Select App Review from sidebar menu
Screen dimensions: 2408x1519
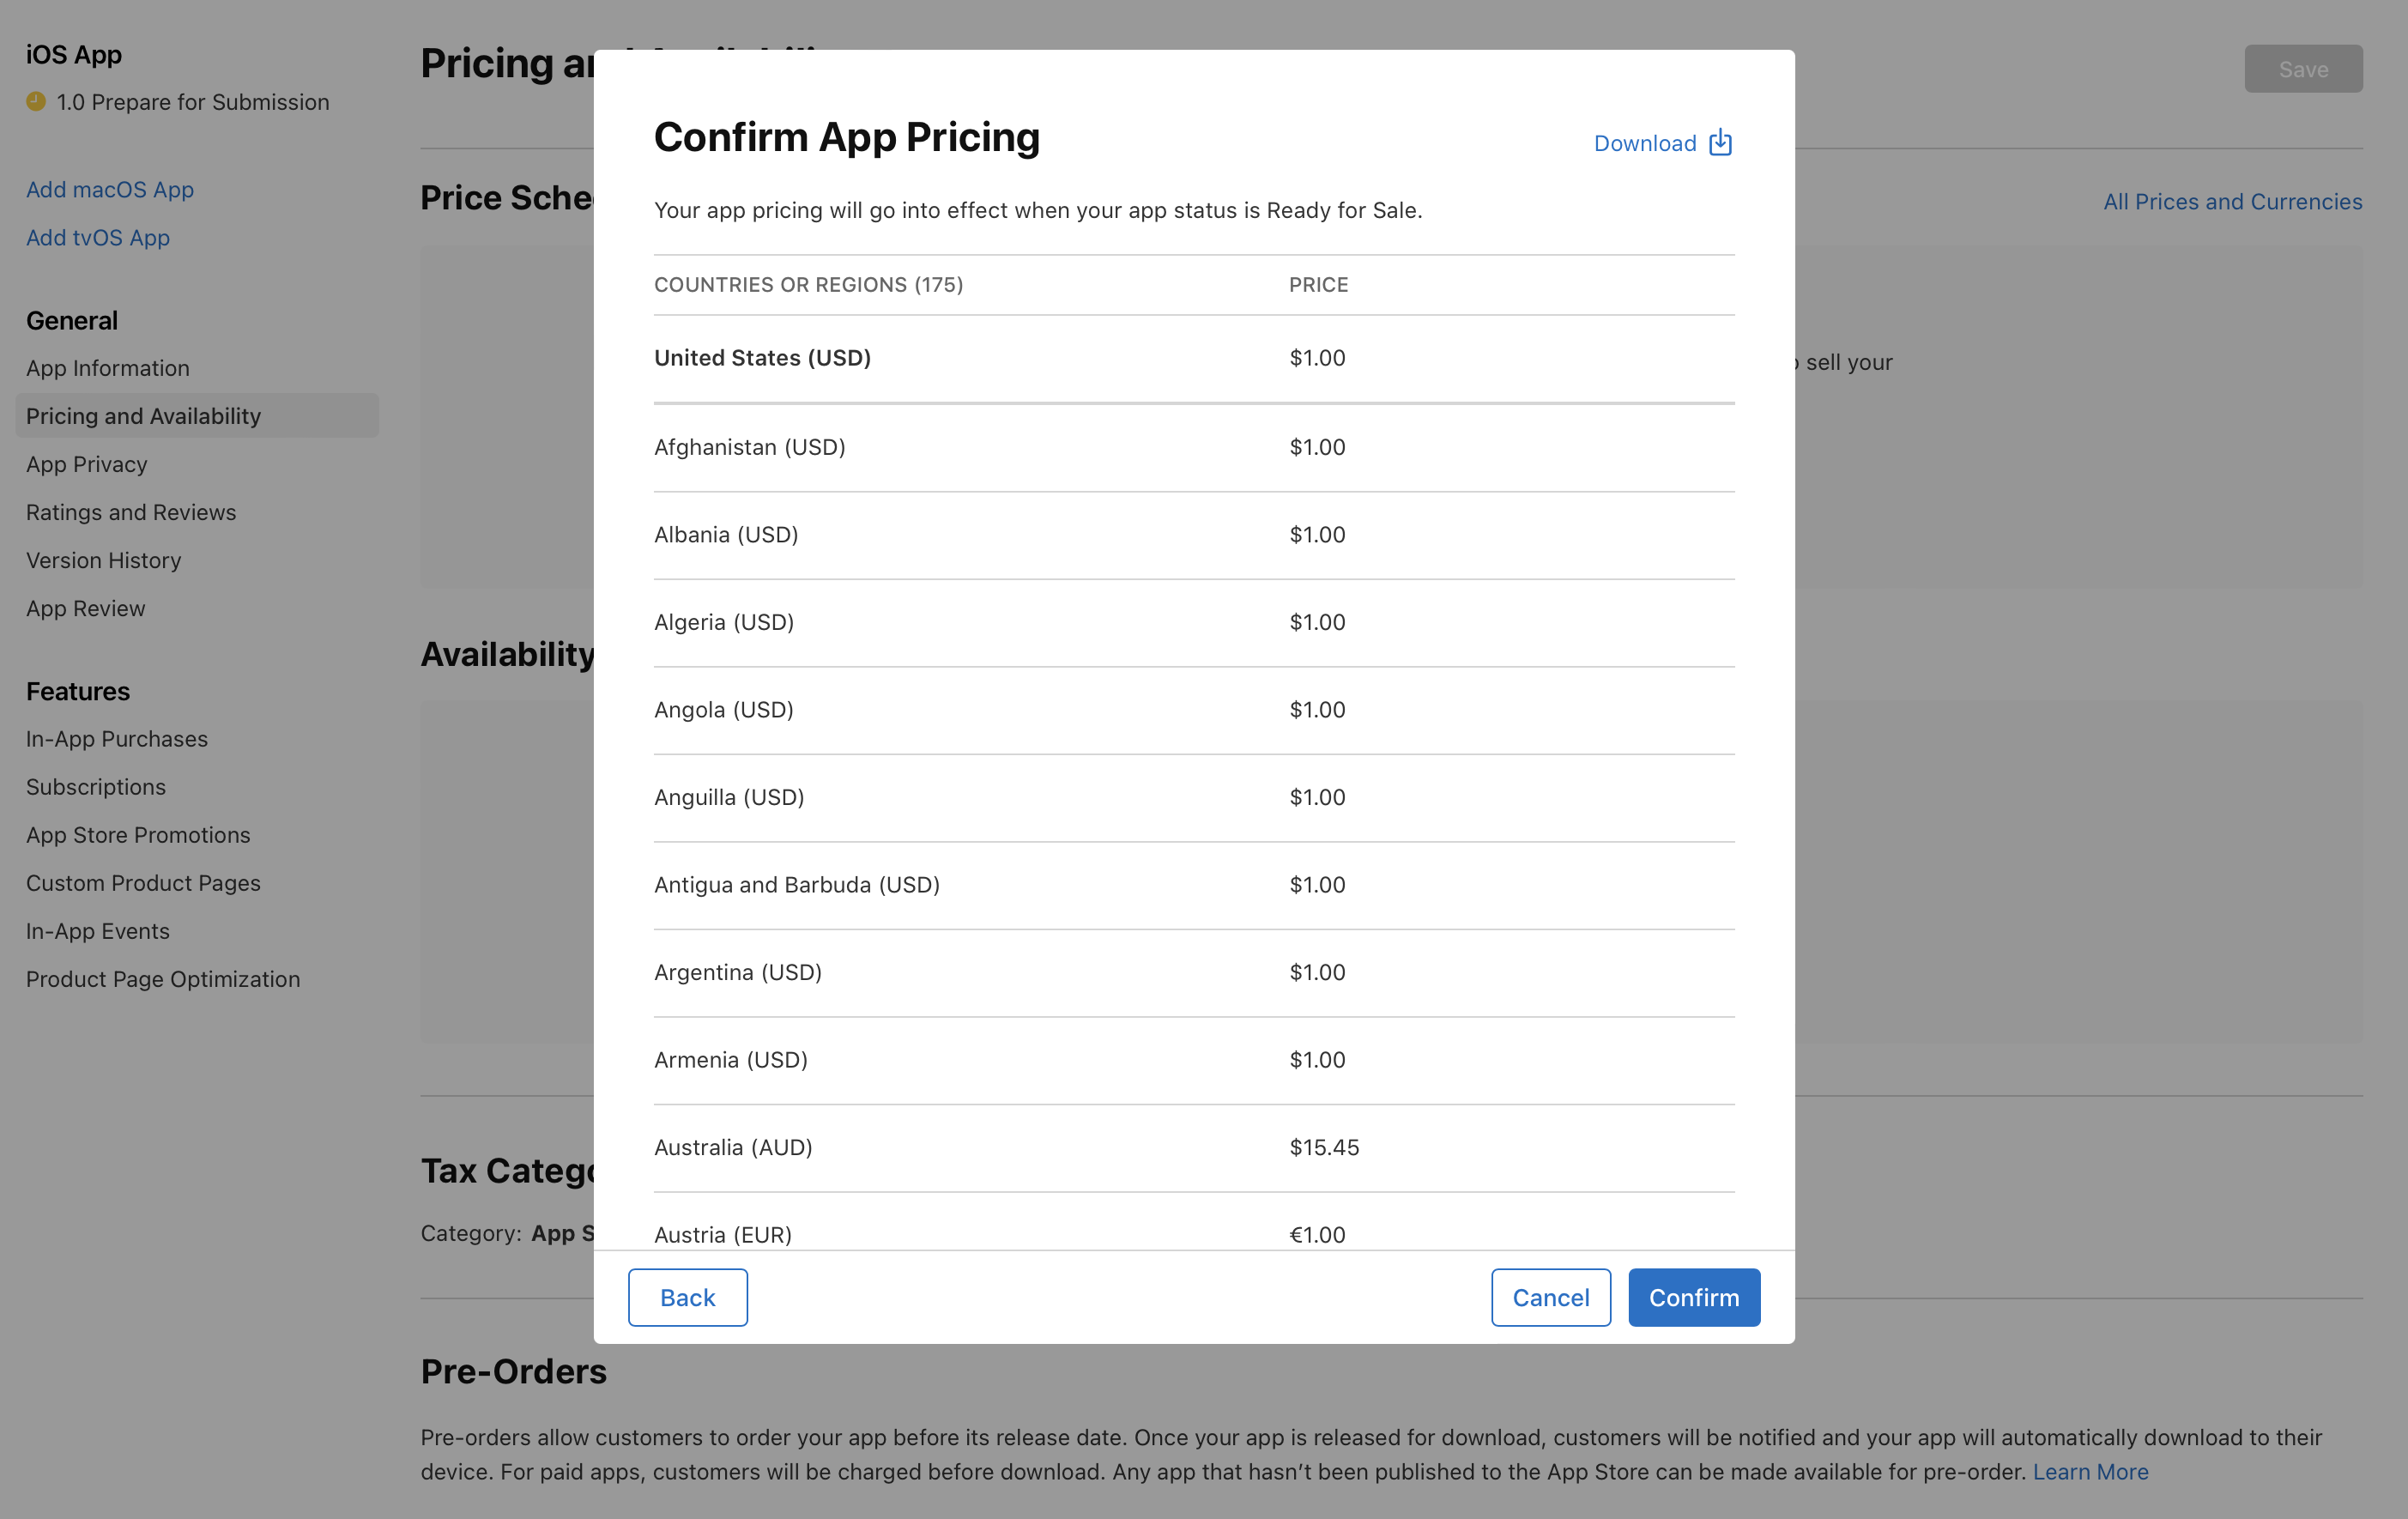pos(84,608)
